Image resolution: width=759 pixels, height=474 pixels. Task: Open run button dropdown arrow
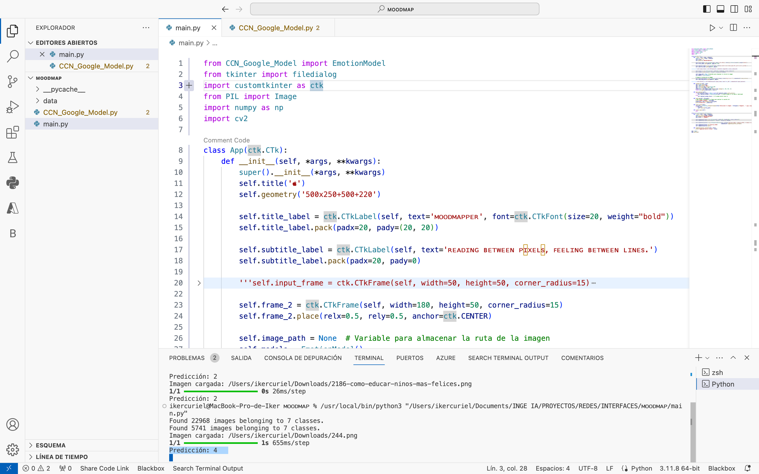[721, 28]
